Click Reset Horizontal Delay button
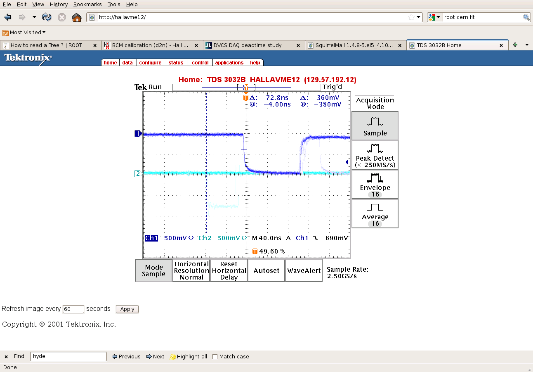The image size is (533, 372). pyautogui.click(x=229, y=270)
